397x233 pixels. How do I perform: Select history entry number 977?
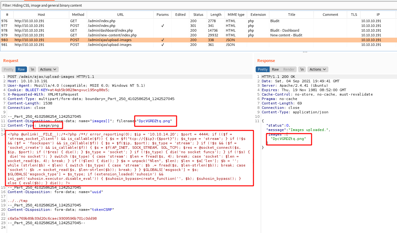[198, 26]
